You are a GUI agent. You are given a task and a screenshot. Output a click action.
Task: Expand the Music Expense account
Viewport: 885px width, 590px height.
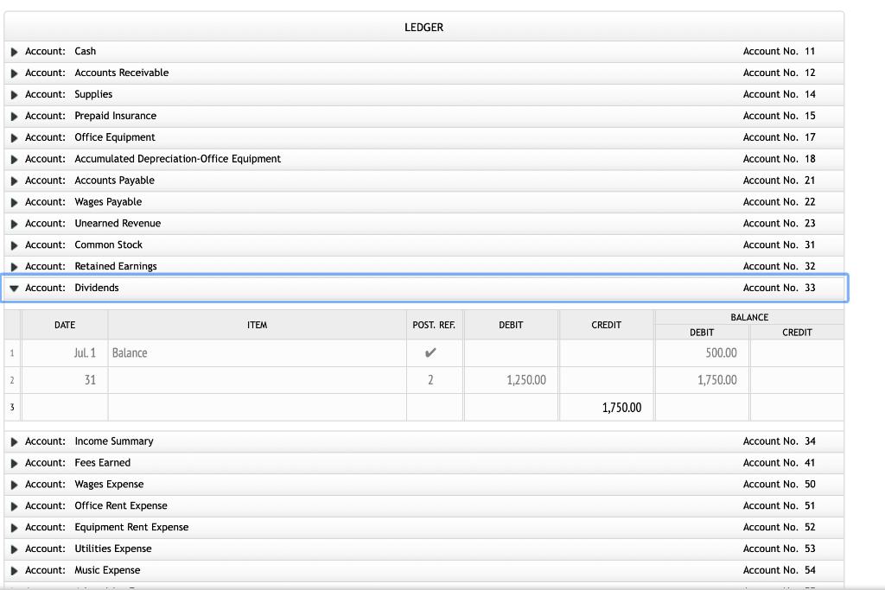(x=14, y=570)
